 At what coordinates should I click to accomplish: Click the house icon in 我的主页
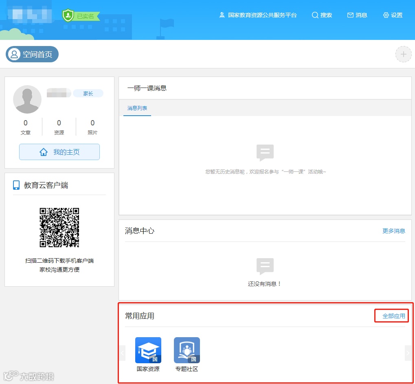tap(44, 152)
